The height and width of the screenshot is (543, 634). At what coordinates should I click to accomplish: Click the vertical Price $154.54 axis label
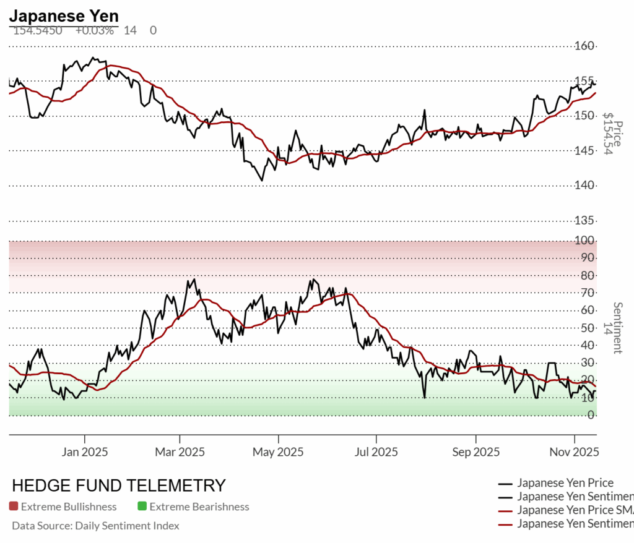(612, 133)
